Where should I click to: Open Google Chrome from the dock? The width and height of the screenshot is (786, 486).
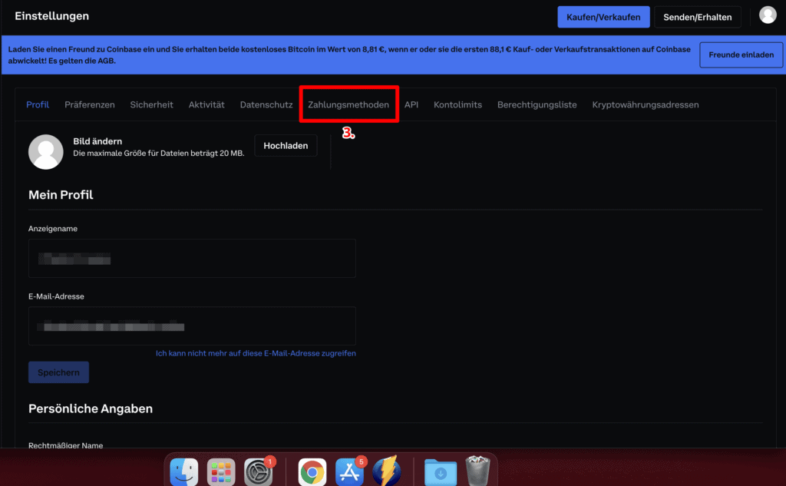[x=312, y=471]
